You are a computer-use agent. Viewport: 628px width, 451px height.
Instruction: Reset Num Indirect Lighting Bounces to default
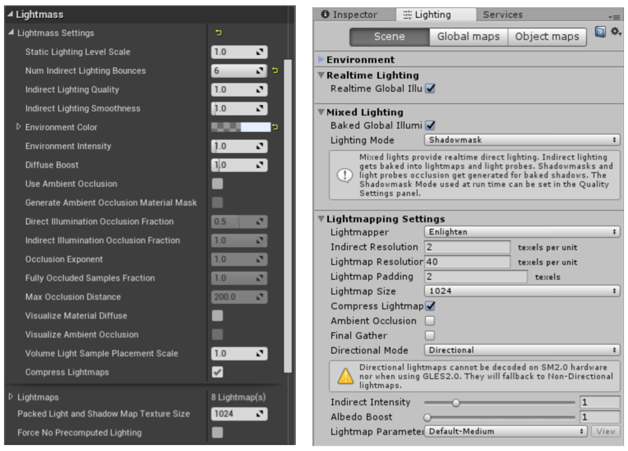274,71
